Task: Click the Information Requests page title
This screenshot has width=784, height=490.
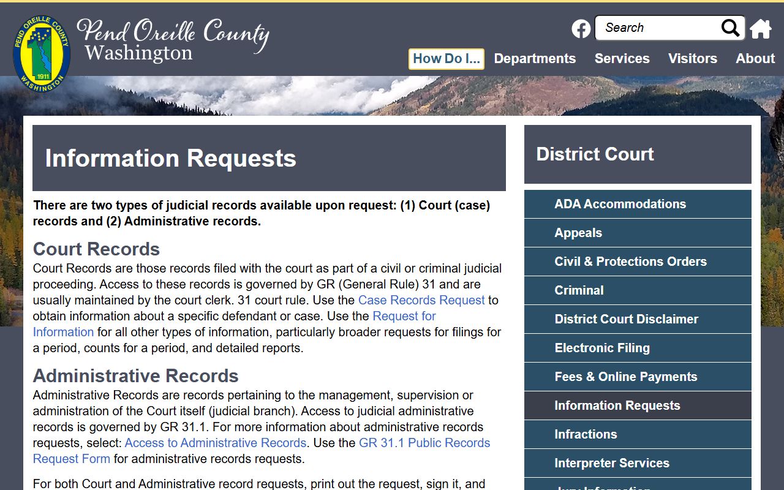Action: click(171, 159)
